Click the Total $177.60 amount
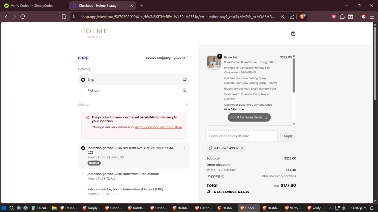Screen dimensions: 378x212 pyautogui.click(x=288, y=185)
